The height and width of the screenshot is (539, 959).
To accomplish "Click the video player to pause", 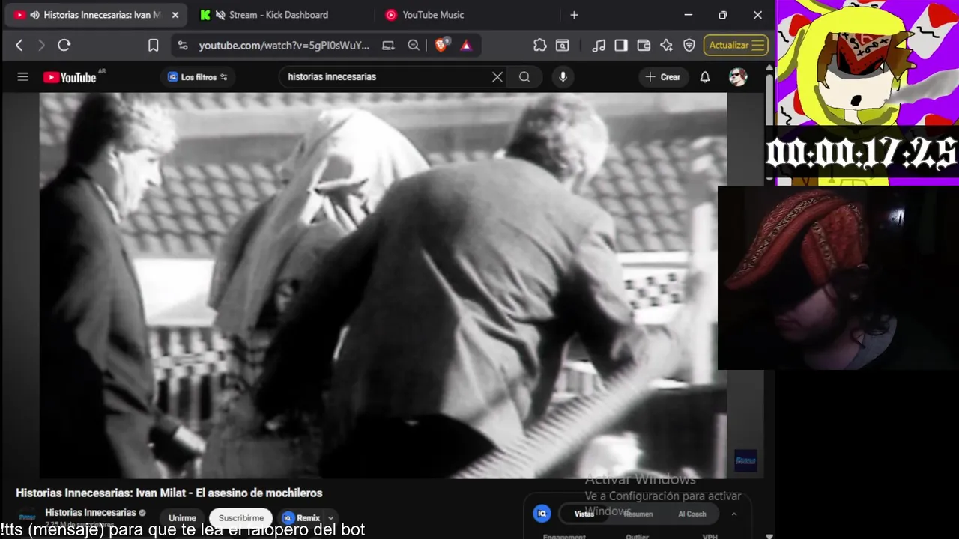I will (x=383, y=285).
